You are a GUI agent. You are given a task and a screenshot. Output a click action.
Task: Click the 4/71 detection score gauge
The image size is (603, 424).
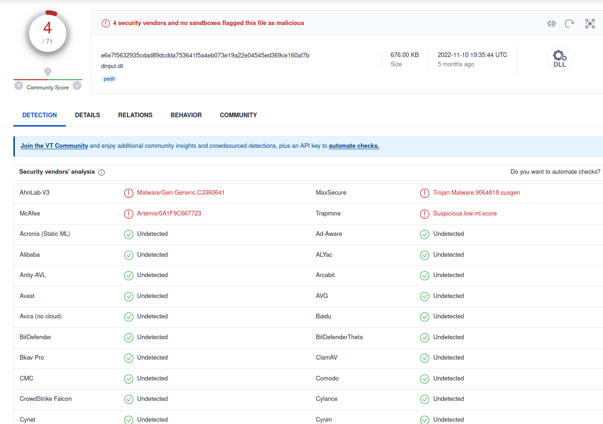pyautogui.click(x=48, y=33)
